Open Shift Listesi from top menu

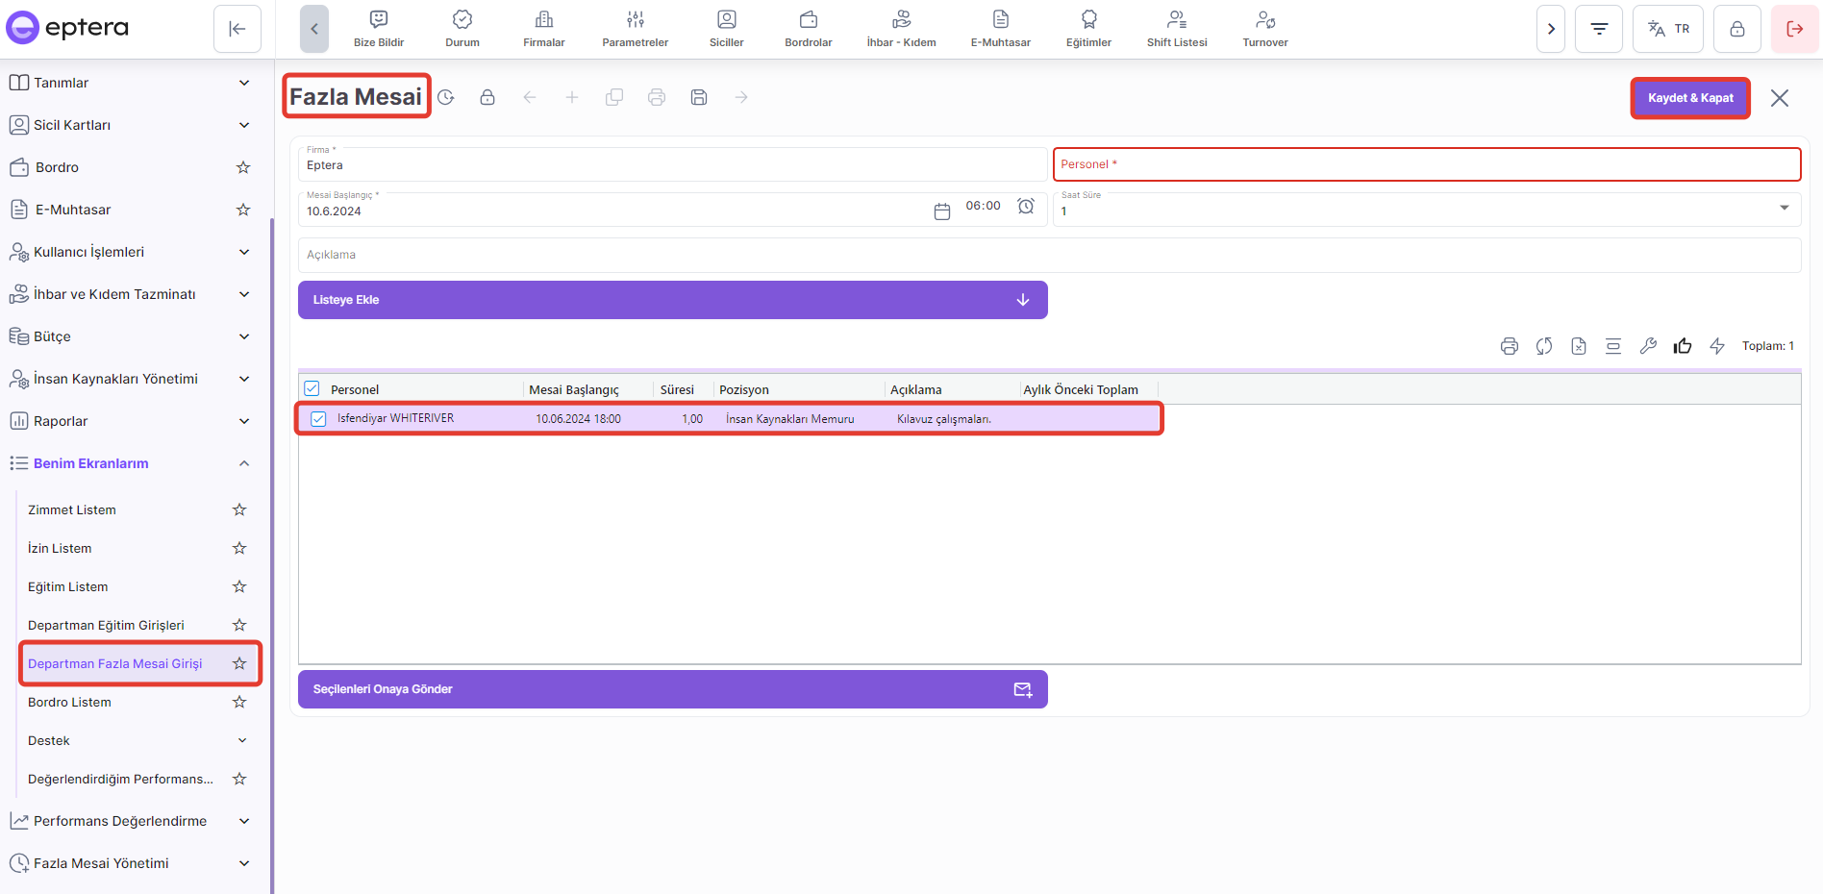click(x=1176, y=29)
